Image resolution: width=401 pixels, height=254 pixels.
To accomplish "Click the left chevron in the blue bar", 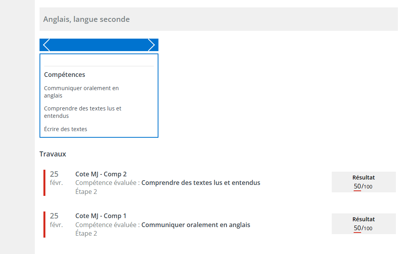I will click(47, 45).
